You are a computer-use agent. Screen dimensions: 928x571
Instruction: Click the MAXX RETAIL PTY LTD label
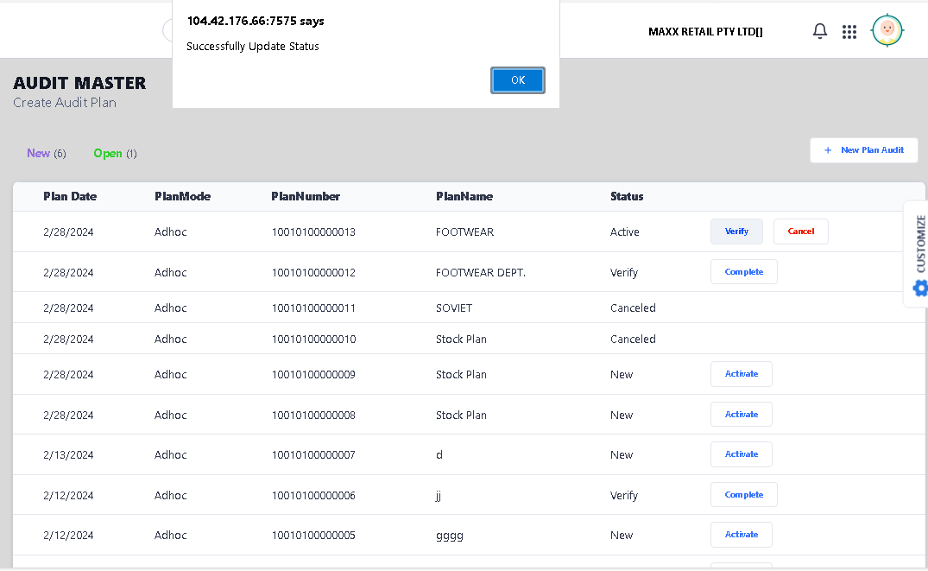(x=705, y=32)
